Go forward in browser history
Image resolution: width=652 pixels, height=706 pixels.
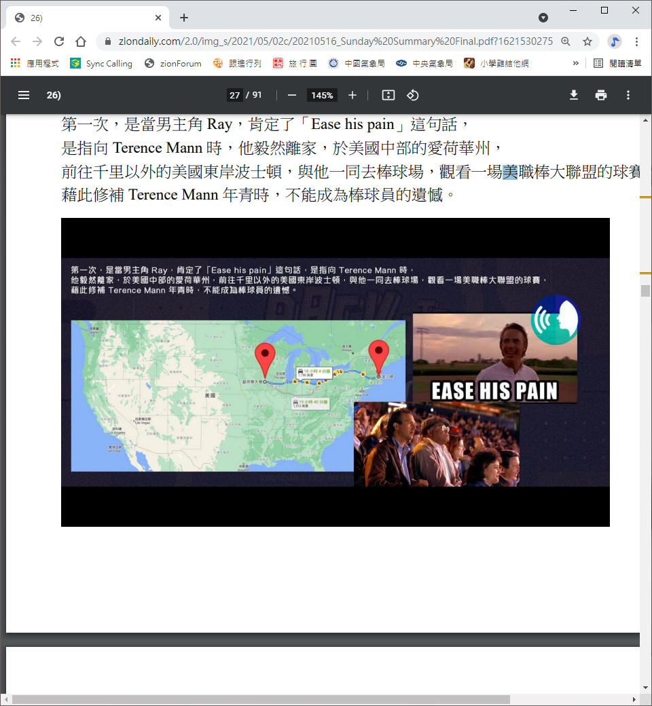(x=37, y=41)
